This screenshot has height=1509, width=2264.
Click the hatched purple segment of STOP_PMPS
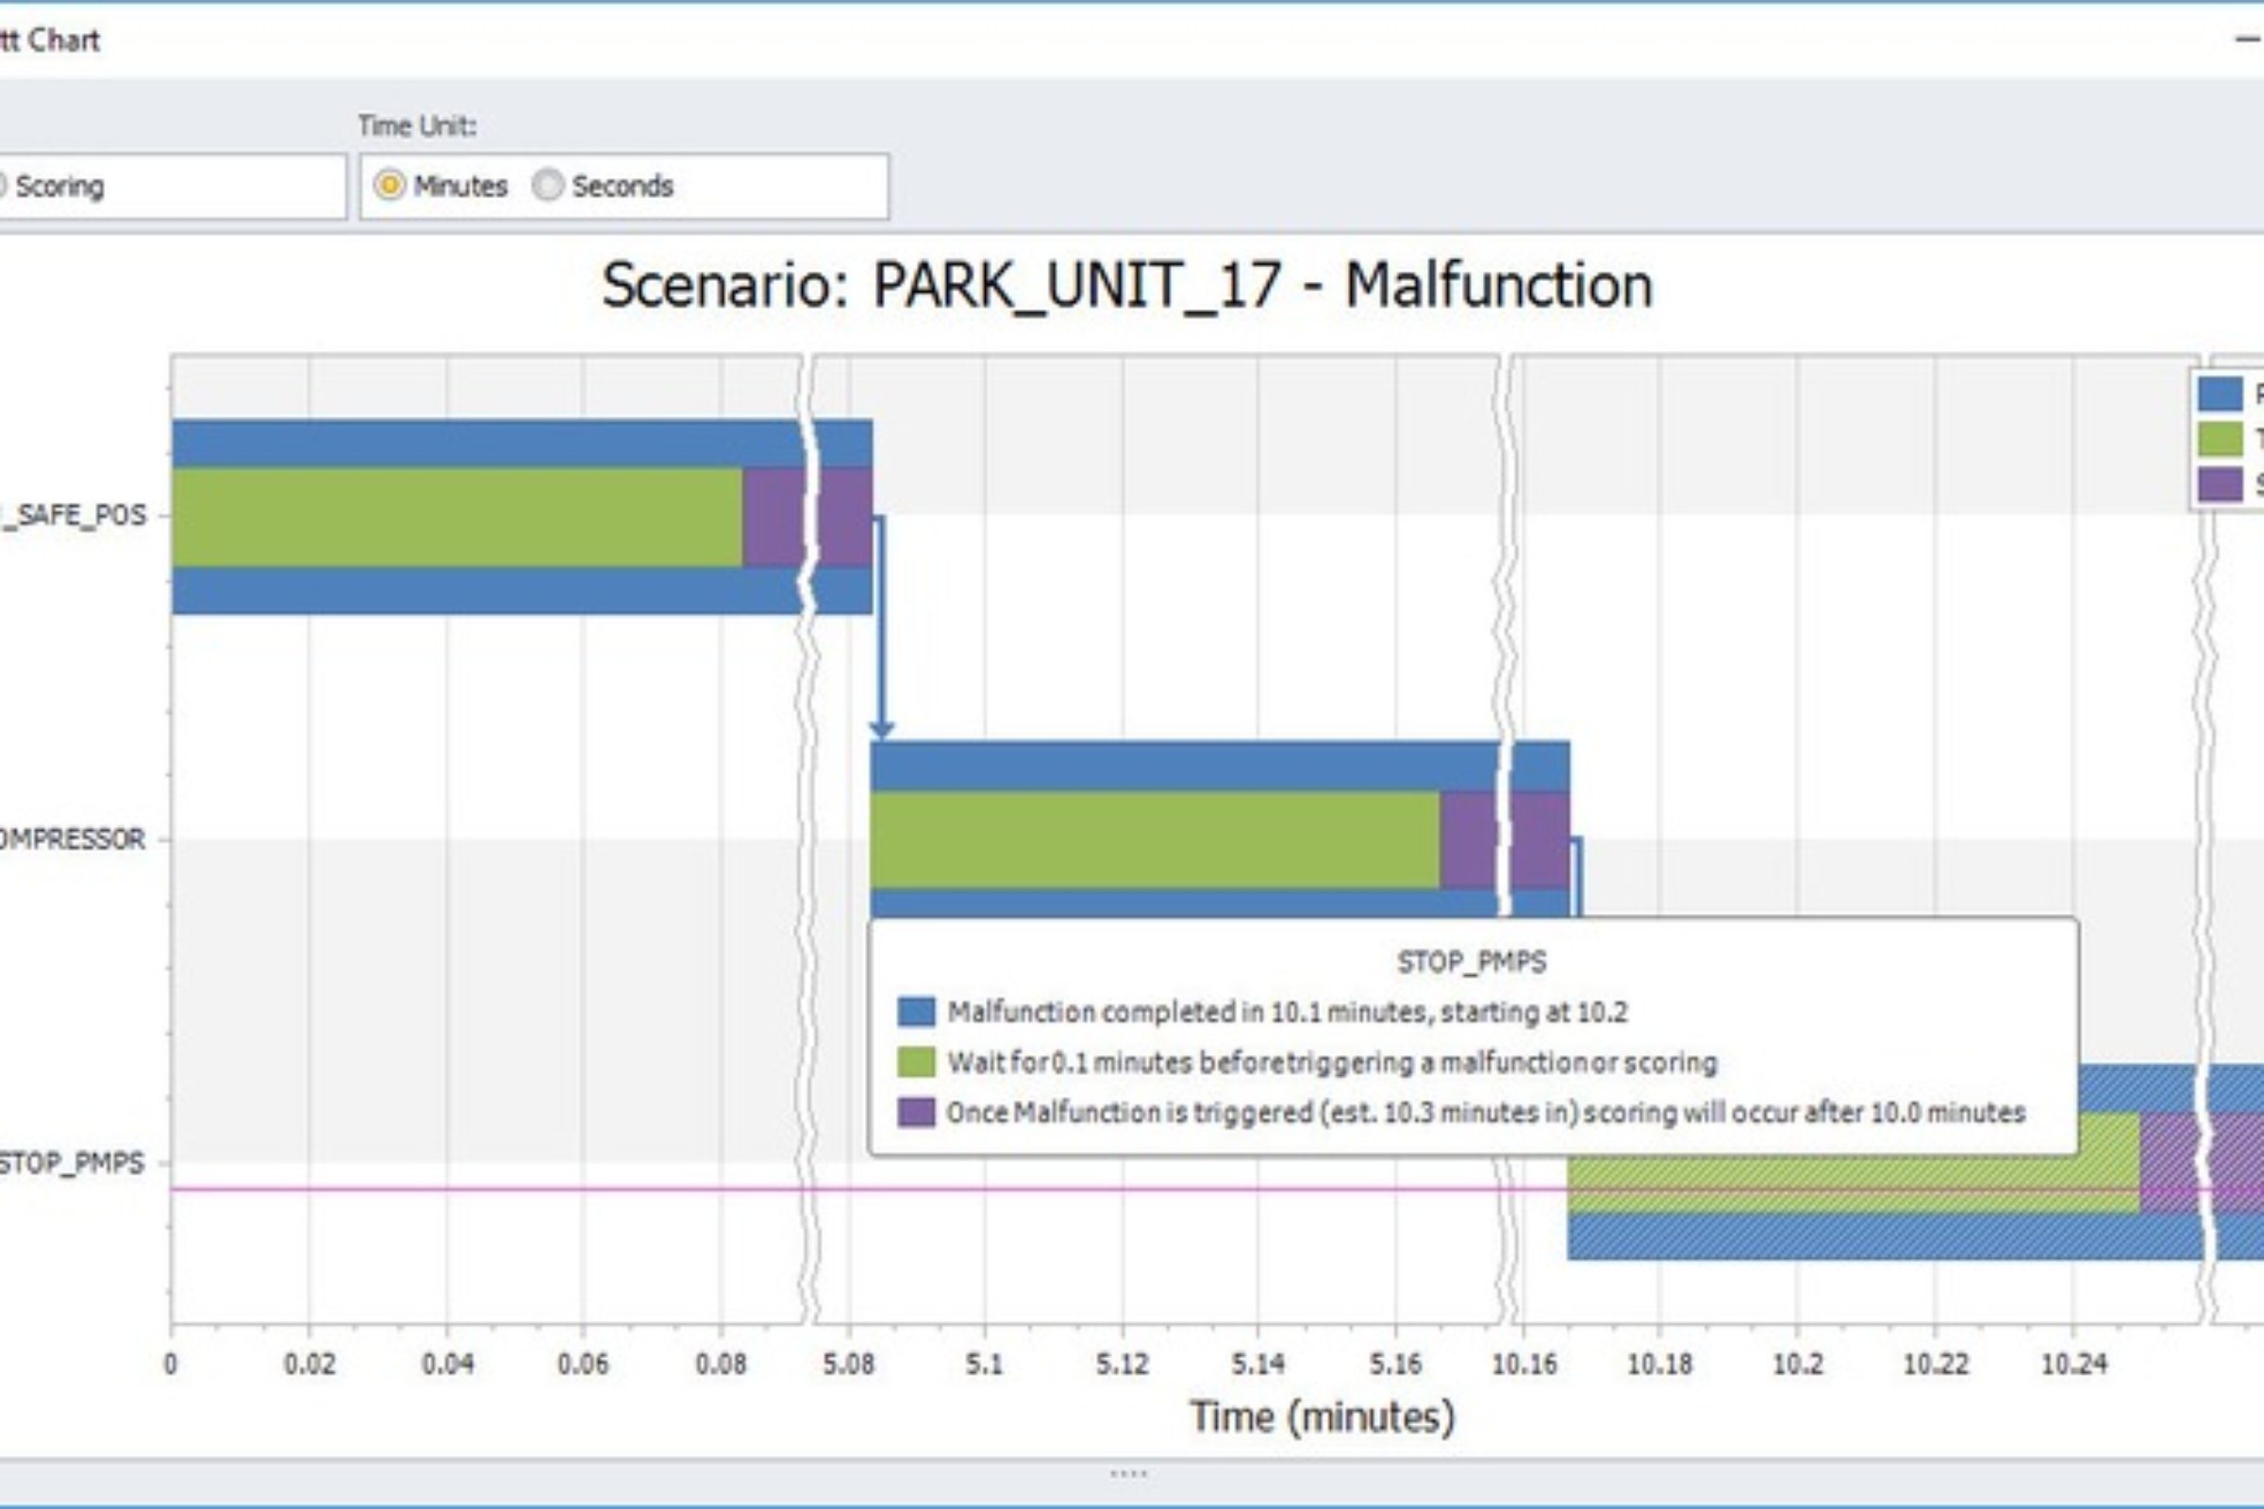click(x=2172, y=1163)
